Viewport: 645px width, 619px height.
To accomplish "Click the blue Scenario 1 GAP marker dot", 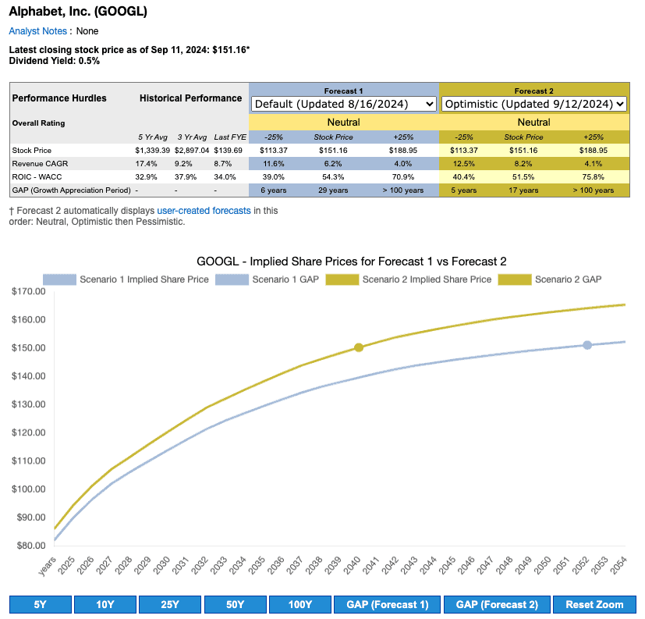I will tap(587, 345).
